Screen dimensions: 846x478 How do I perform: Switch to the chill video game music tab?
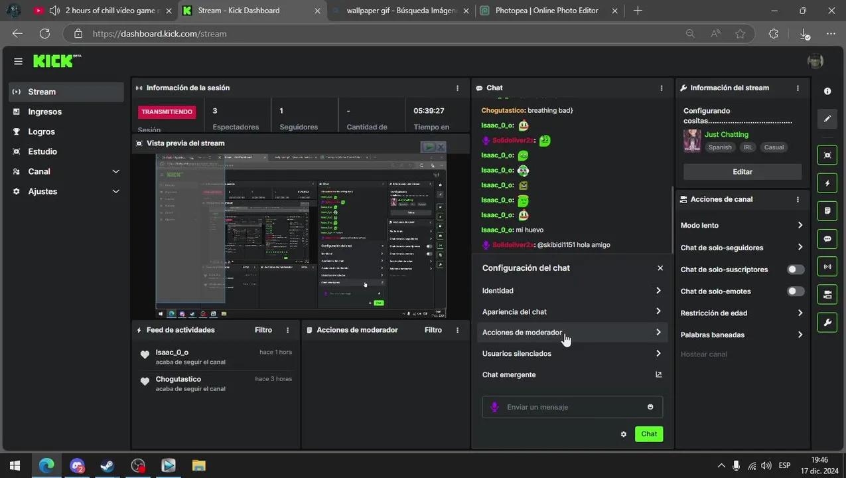pos(103,11)
